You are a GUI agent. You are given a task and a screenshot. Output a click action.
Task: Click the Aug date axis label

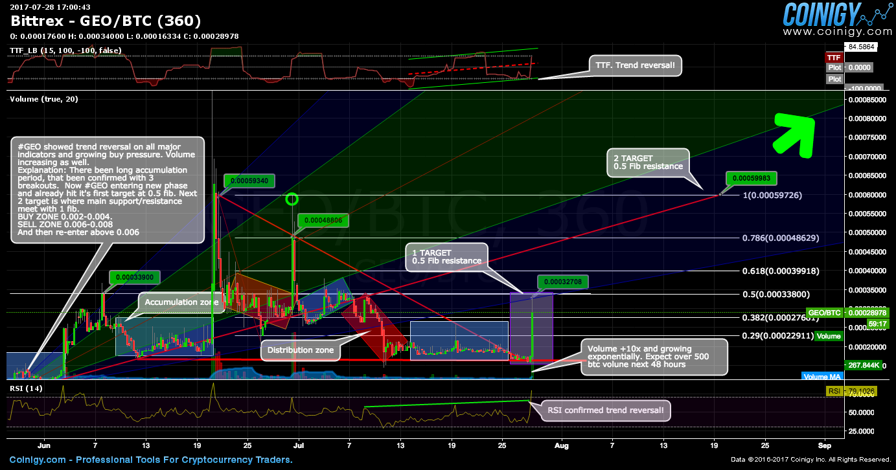click(562, 446)
